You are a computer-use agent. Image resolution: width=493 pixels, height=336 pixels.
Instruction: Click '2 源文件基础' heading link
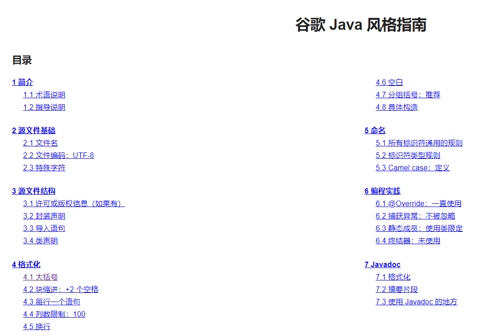pos(34,131)
